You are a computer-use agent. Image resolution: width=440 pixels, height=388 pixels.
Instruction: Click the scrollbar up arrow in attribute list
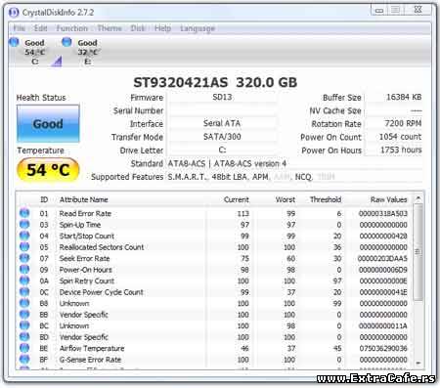pos(418,198)
